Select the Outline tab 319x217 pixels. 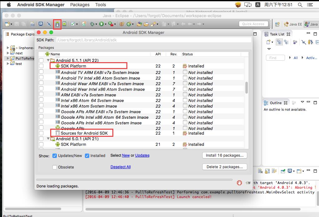pyautogui.click(x=276, y=103)
